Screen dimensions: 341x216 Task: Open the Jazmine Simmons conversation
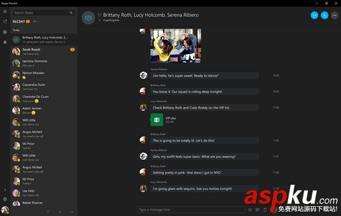(x=44, y=63)
